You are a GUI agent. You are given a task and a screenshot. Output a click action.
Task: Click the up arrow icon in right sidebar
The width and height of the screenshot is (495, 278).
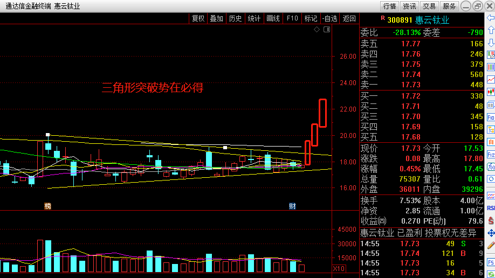click(x=491, y=30)
